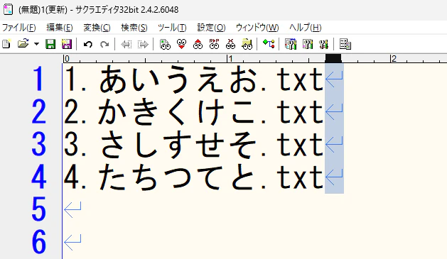Screen dimensions: 447x259
Task: Find previous match with up-arrow binoculars
Action: tap(198, 44)
